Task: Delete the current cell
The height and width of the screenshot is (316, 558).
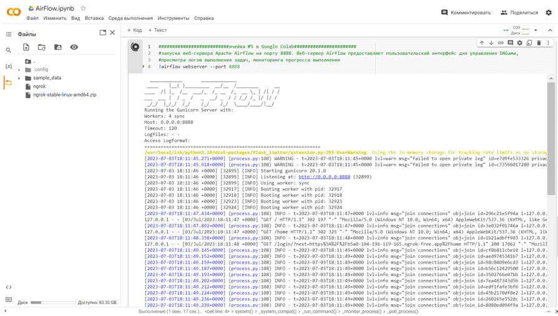Action: coord(539,42)
